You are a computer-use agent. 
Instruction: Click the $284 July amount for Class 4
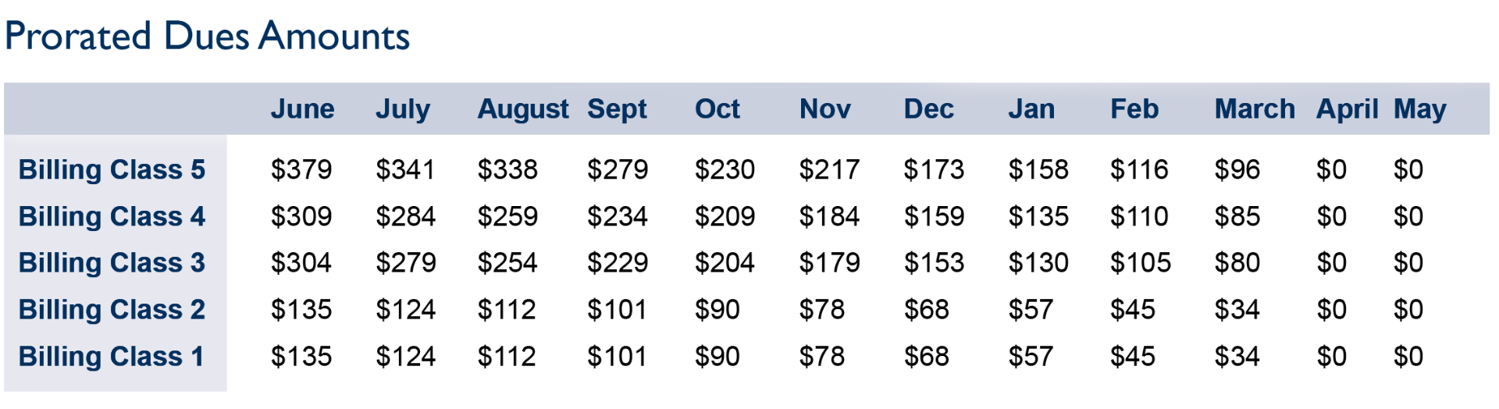click(405, 216)
